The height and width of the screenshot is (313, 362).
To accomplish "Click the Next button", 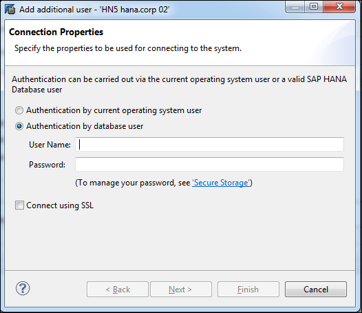I will click(181, 289).
